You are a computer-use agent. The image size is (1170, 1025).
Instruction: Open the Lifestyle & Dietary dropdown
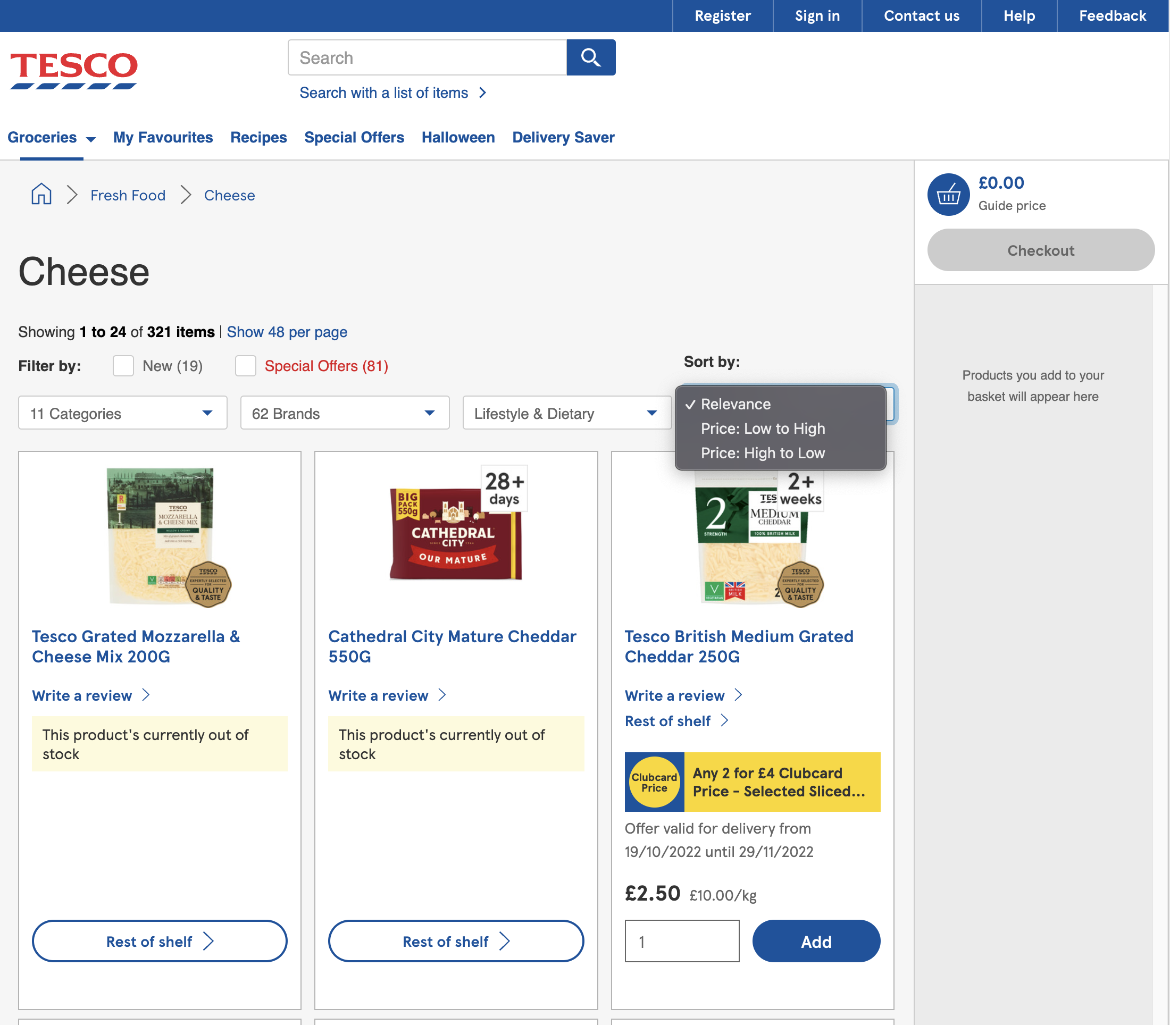coord(566,413)
